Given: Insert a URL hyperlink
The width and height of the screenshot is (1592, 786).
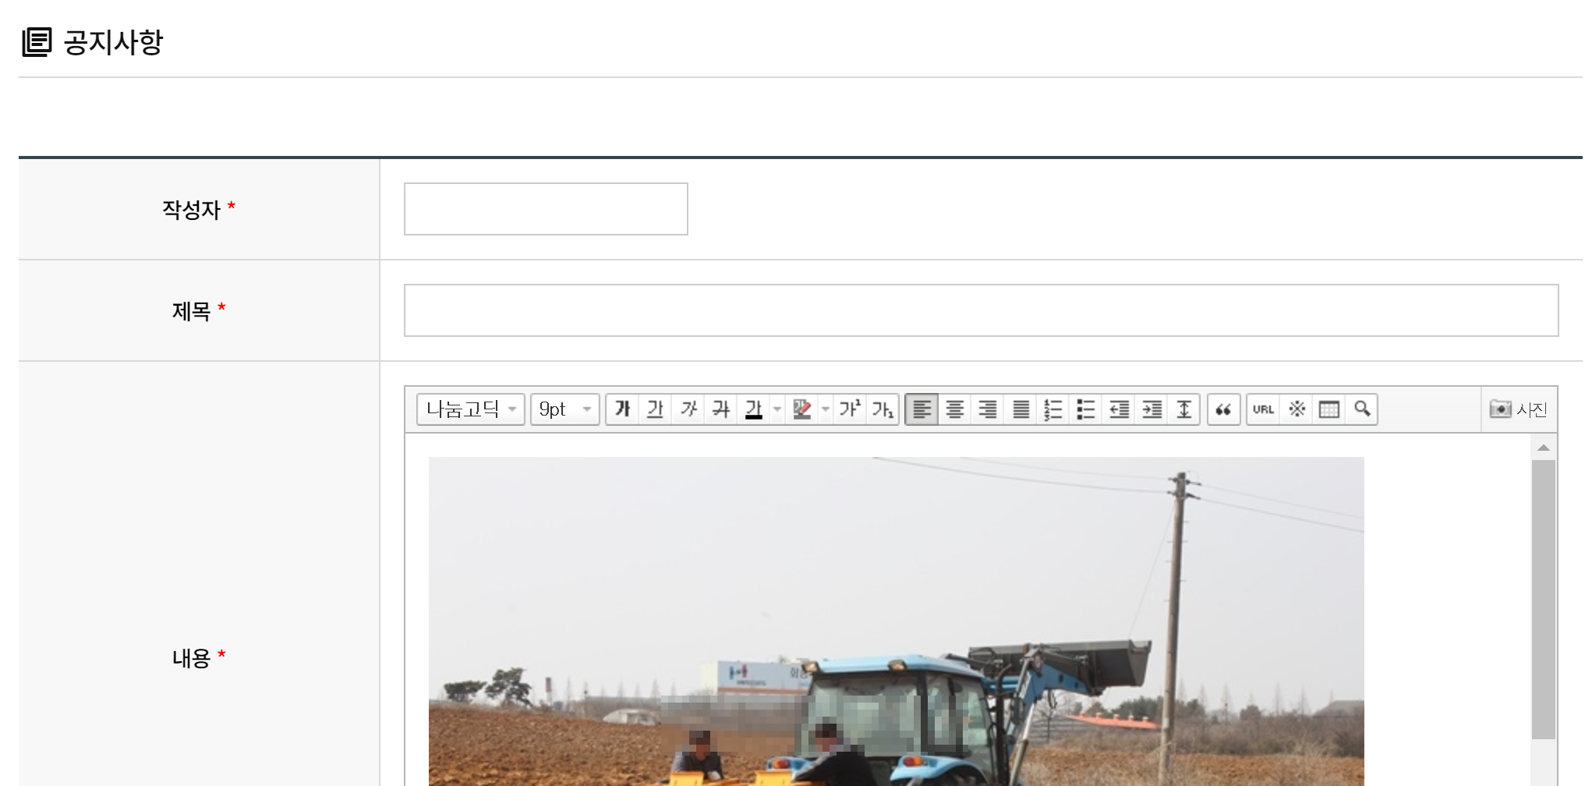Looking at the screenshot, I should [1263, 409].
